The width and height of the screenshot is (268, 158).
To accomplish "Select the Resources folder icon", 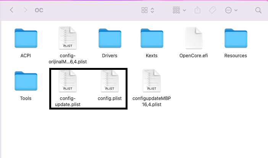I will tap(236, 38).
